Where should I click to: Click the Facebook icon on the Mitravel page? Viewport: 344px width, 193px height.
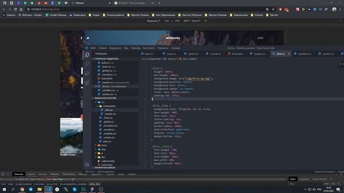click(81, 38)
